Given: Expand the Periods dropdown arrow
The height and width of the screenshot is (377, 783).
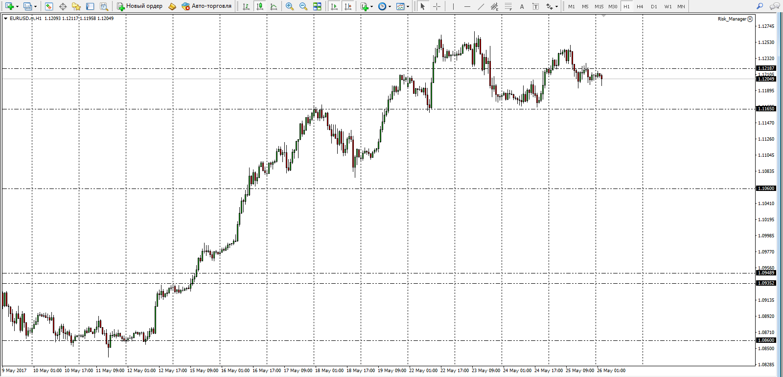Looking at the screenshot, I should [x=390, y=7].
